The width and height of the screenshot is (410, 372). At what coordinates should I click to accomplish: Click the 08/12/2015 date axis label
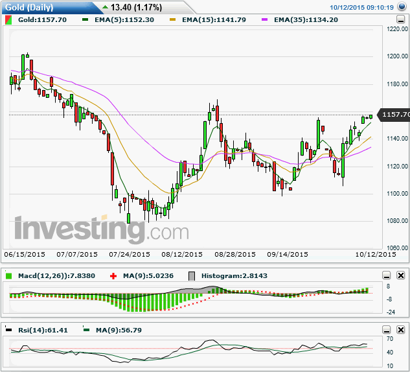click(182, 254)
